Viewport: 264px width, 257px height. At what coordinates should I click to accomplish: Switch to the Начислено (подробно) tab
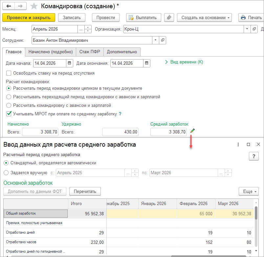(x=51, y=52)
